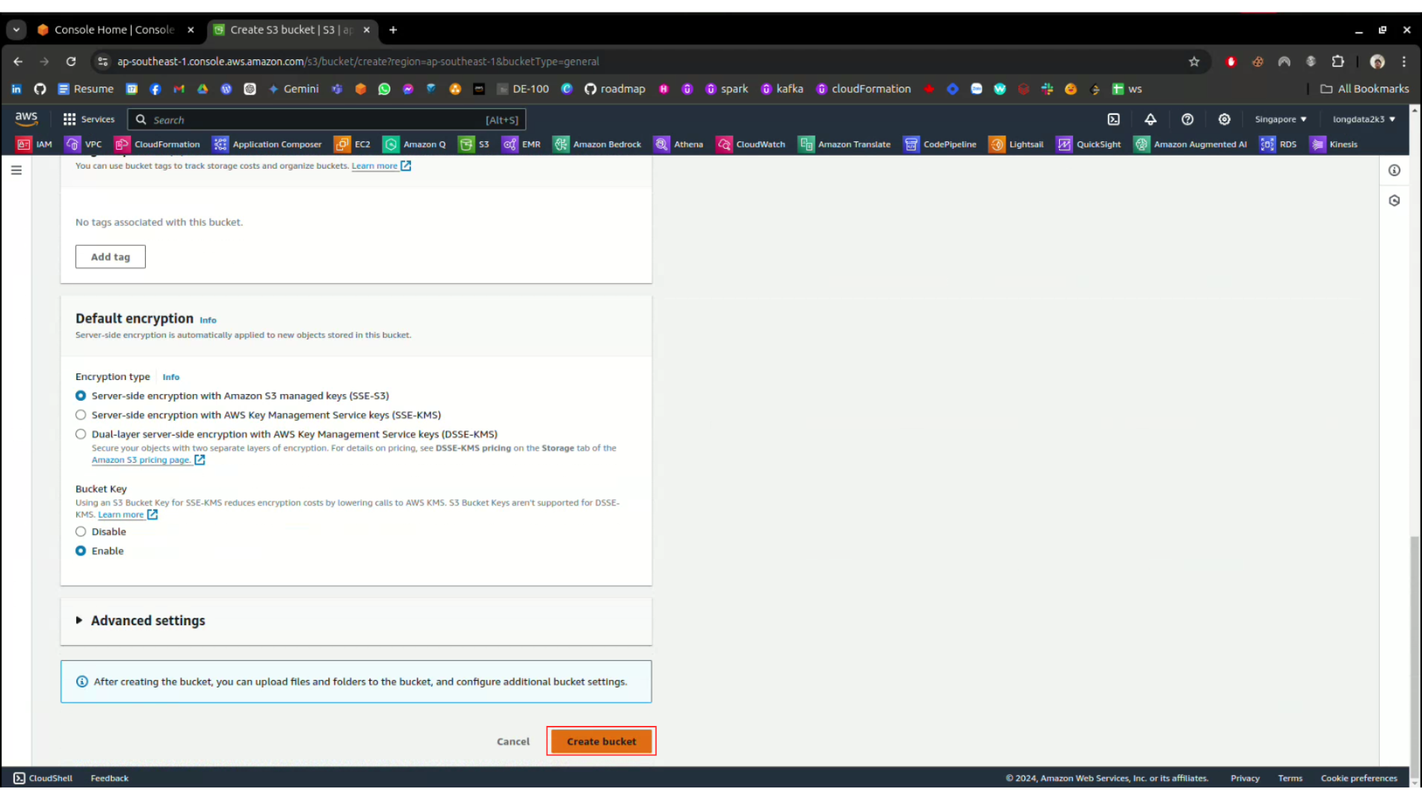Viewport: 1422px width, 800px height.
Task: Open the Amazon S3 pricing page link
Action: coord(141,460)
